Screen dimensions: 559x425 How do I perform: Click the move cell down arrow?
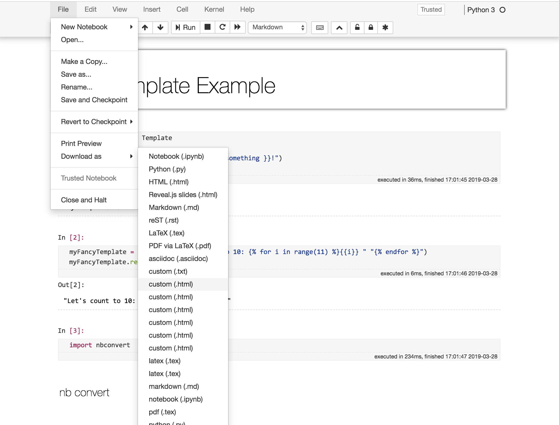tap(160, 27)
